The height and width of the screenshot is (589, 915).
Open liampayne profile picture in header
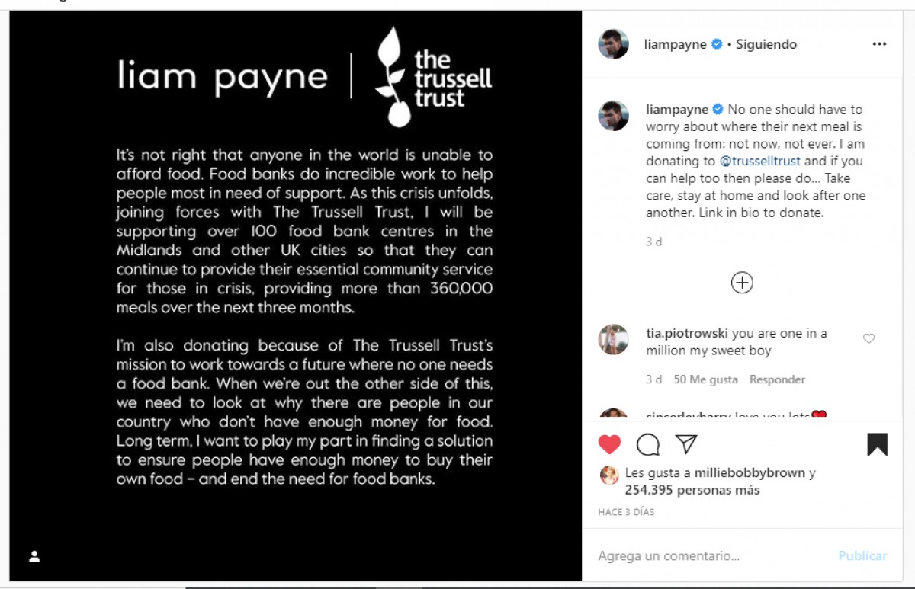tap(613, 44)
